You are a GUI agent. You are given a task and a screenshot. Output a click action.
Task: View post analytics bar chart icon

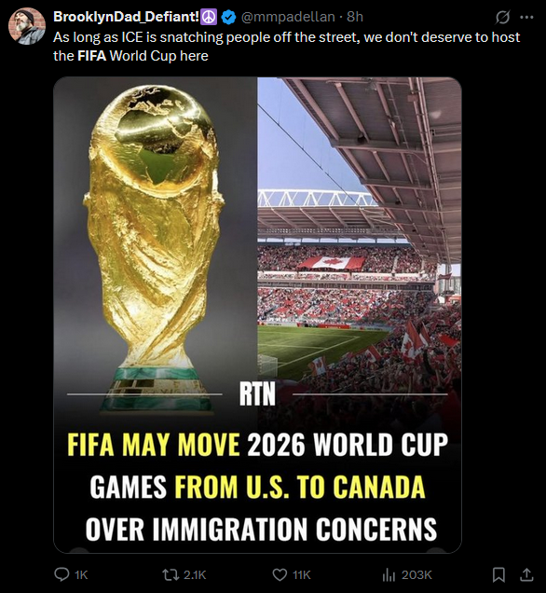(x=389, y=575)
